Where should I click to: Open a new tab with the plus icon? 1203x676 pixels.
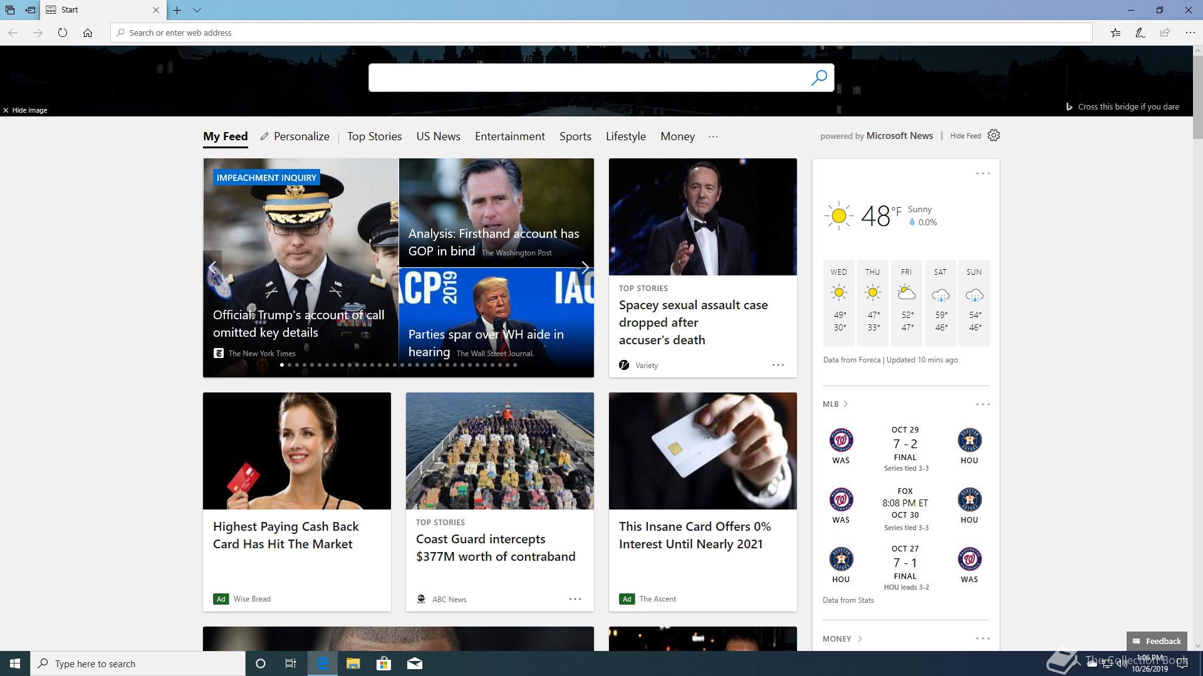tap(177, 10)
